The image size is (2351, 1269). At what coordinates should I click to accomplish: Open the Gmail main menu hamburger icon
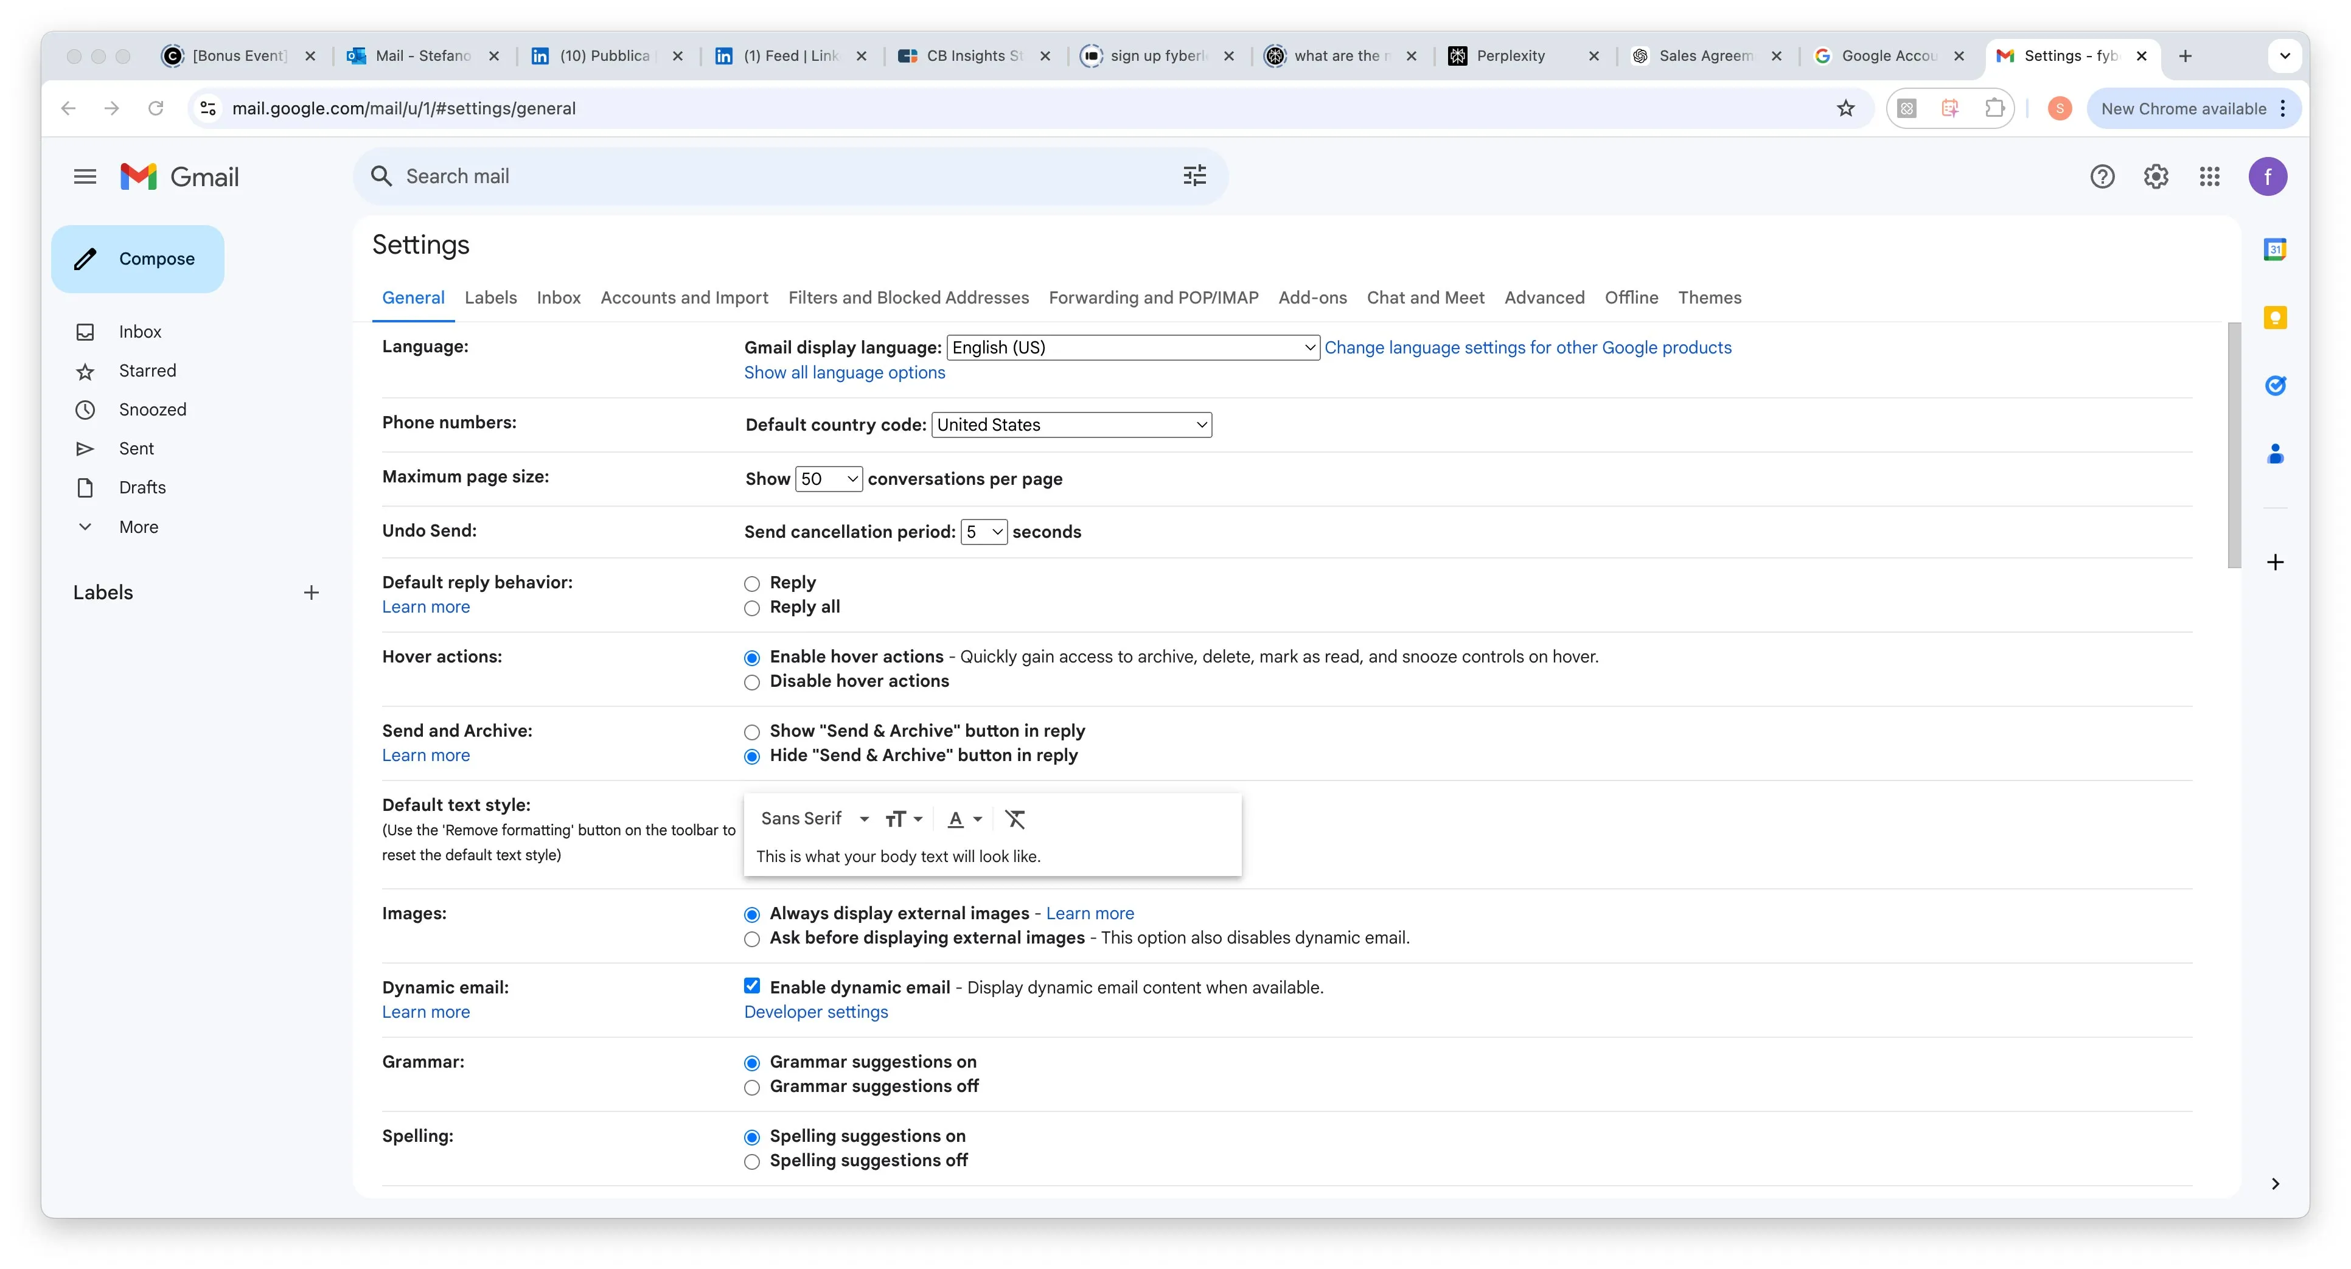85,176
